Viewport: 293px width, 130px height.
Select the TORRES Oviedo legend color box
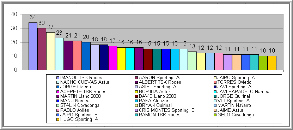(215, 82)
